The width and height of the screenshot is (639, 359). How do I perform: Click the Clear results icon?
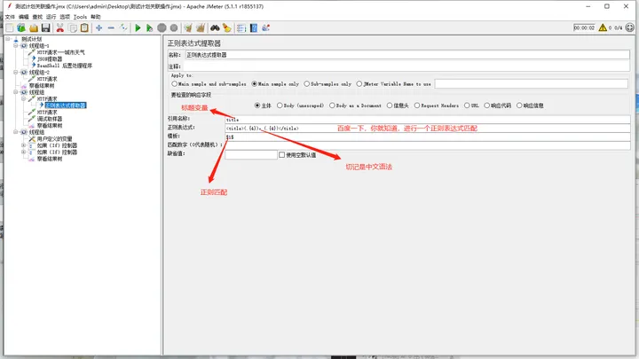point(188,27)
